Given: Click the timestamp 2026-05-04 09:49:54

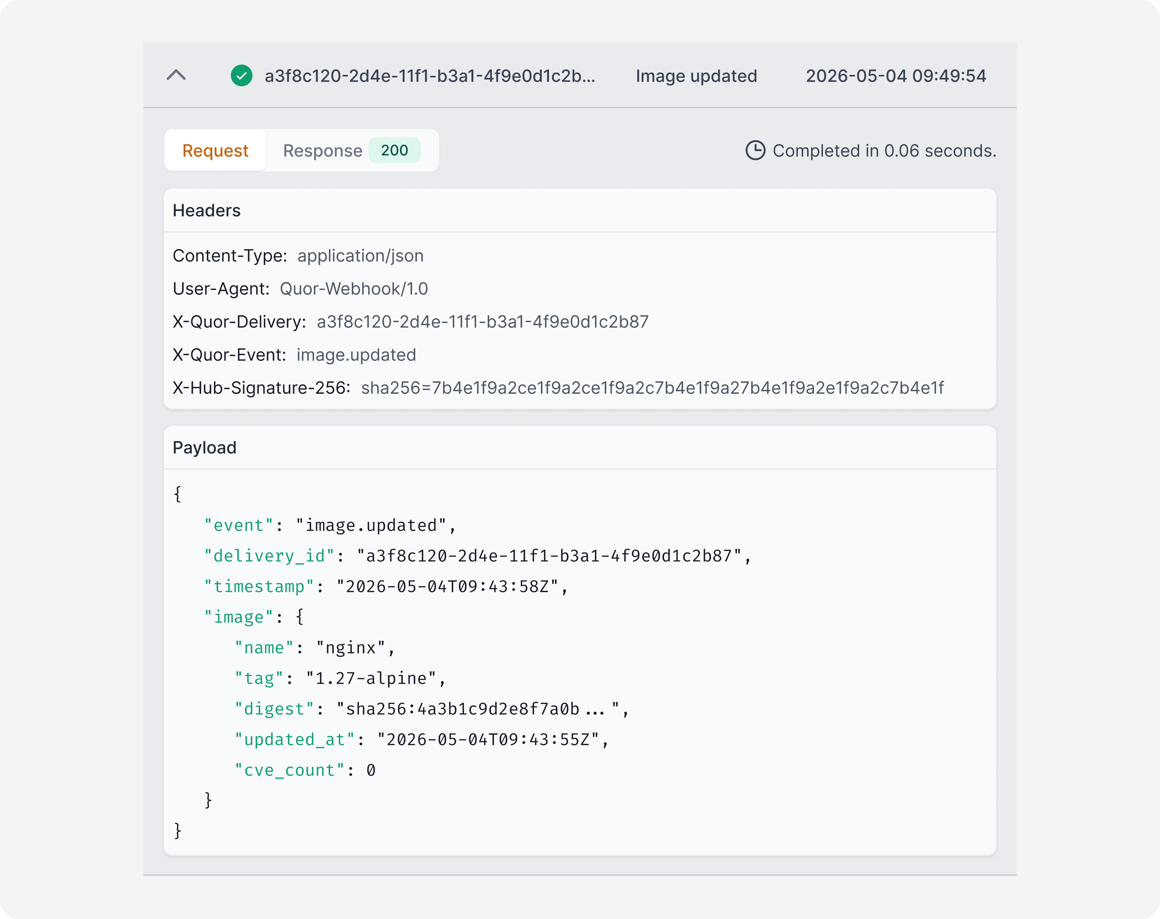Looking at the screenshot, I should point(896,76).
